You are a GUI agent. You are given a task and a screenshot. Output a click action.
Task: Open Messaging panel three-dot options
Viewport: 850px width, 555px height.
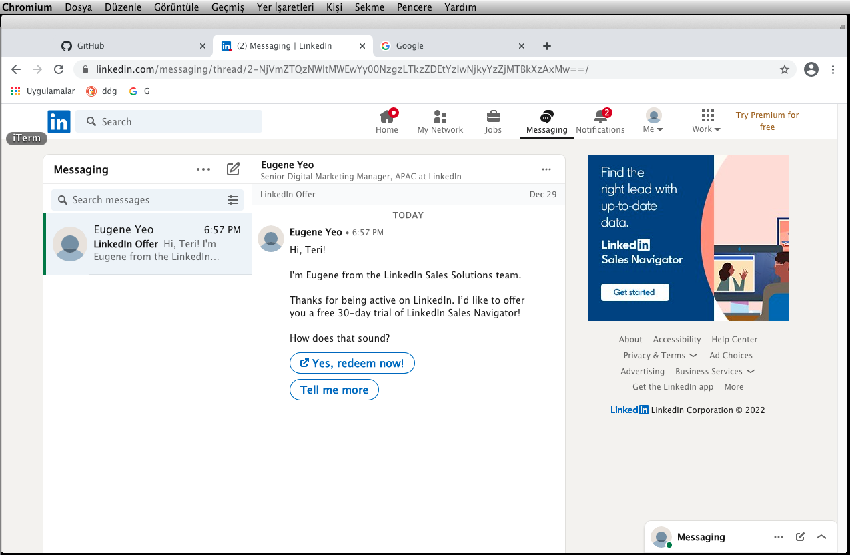point(203,169)
